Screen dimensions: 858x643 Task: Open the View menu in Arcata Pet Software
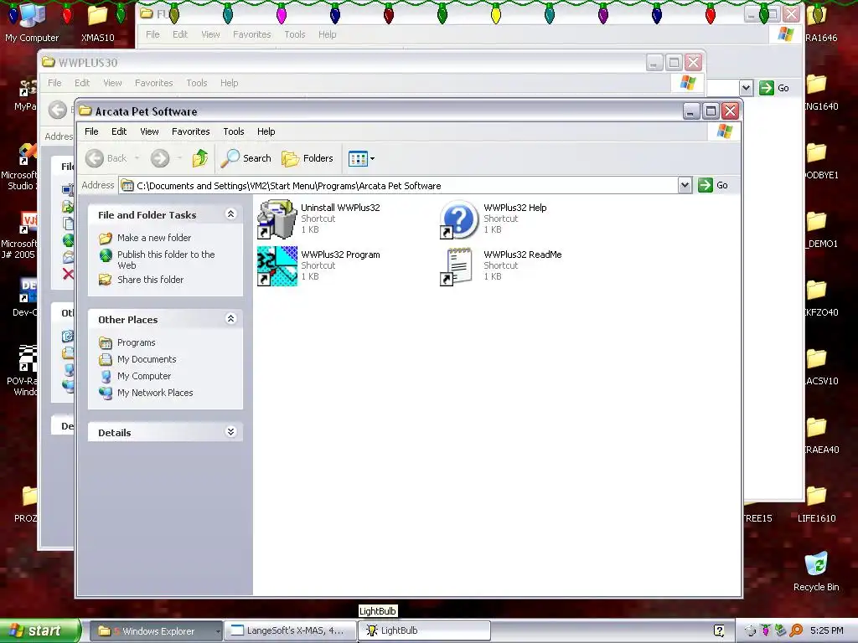pyautogui.click(x=149, y=131)
